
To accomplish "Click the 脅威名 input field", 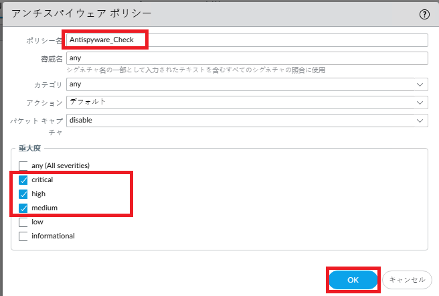I will tap(246, 58).
